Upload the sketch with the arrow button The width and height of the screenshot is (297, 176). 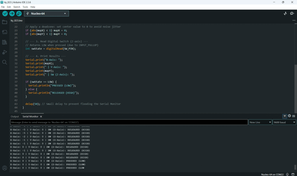click(x=12, y=14)
